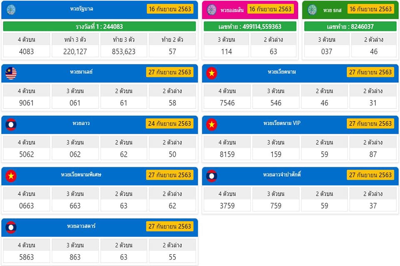Click the Vietnam flag beside หวยเวียดนาม
Viewport: 400px width, 266px height.
tap(212, 73)
